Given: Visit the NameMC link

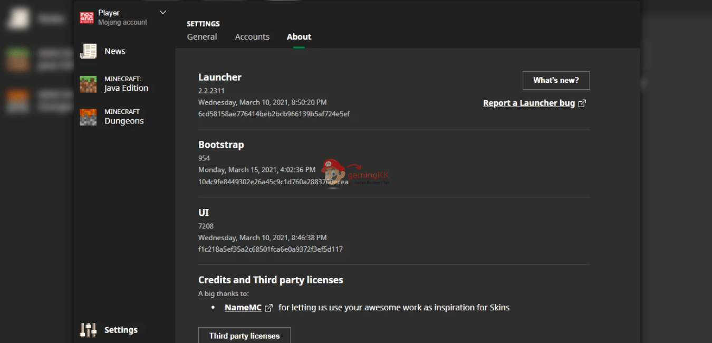Looking at the screenshot, I should point(243,308).
